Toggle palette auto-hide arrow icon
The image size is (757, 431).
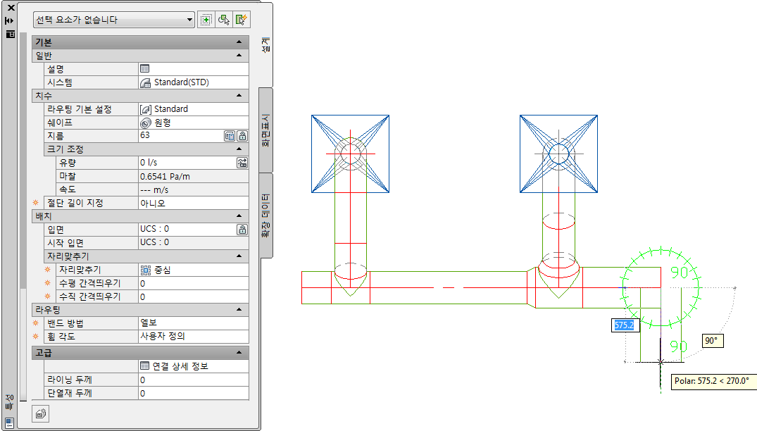[10, 20]
